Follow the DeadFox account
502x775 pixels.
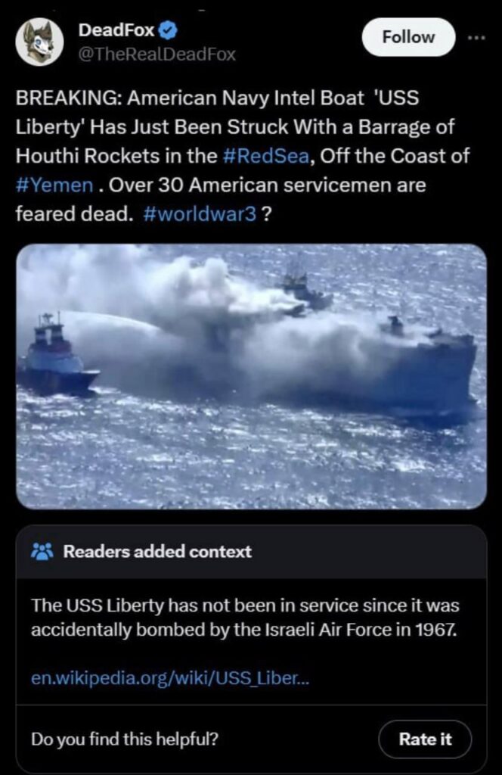pos(409,37)
